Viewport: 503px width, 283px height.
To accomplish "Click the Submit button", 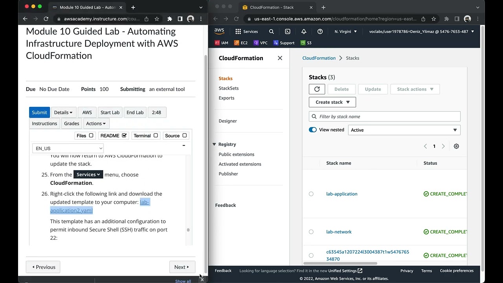I will click(39, 112).
